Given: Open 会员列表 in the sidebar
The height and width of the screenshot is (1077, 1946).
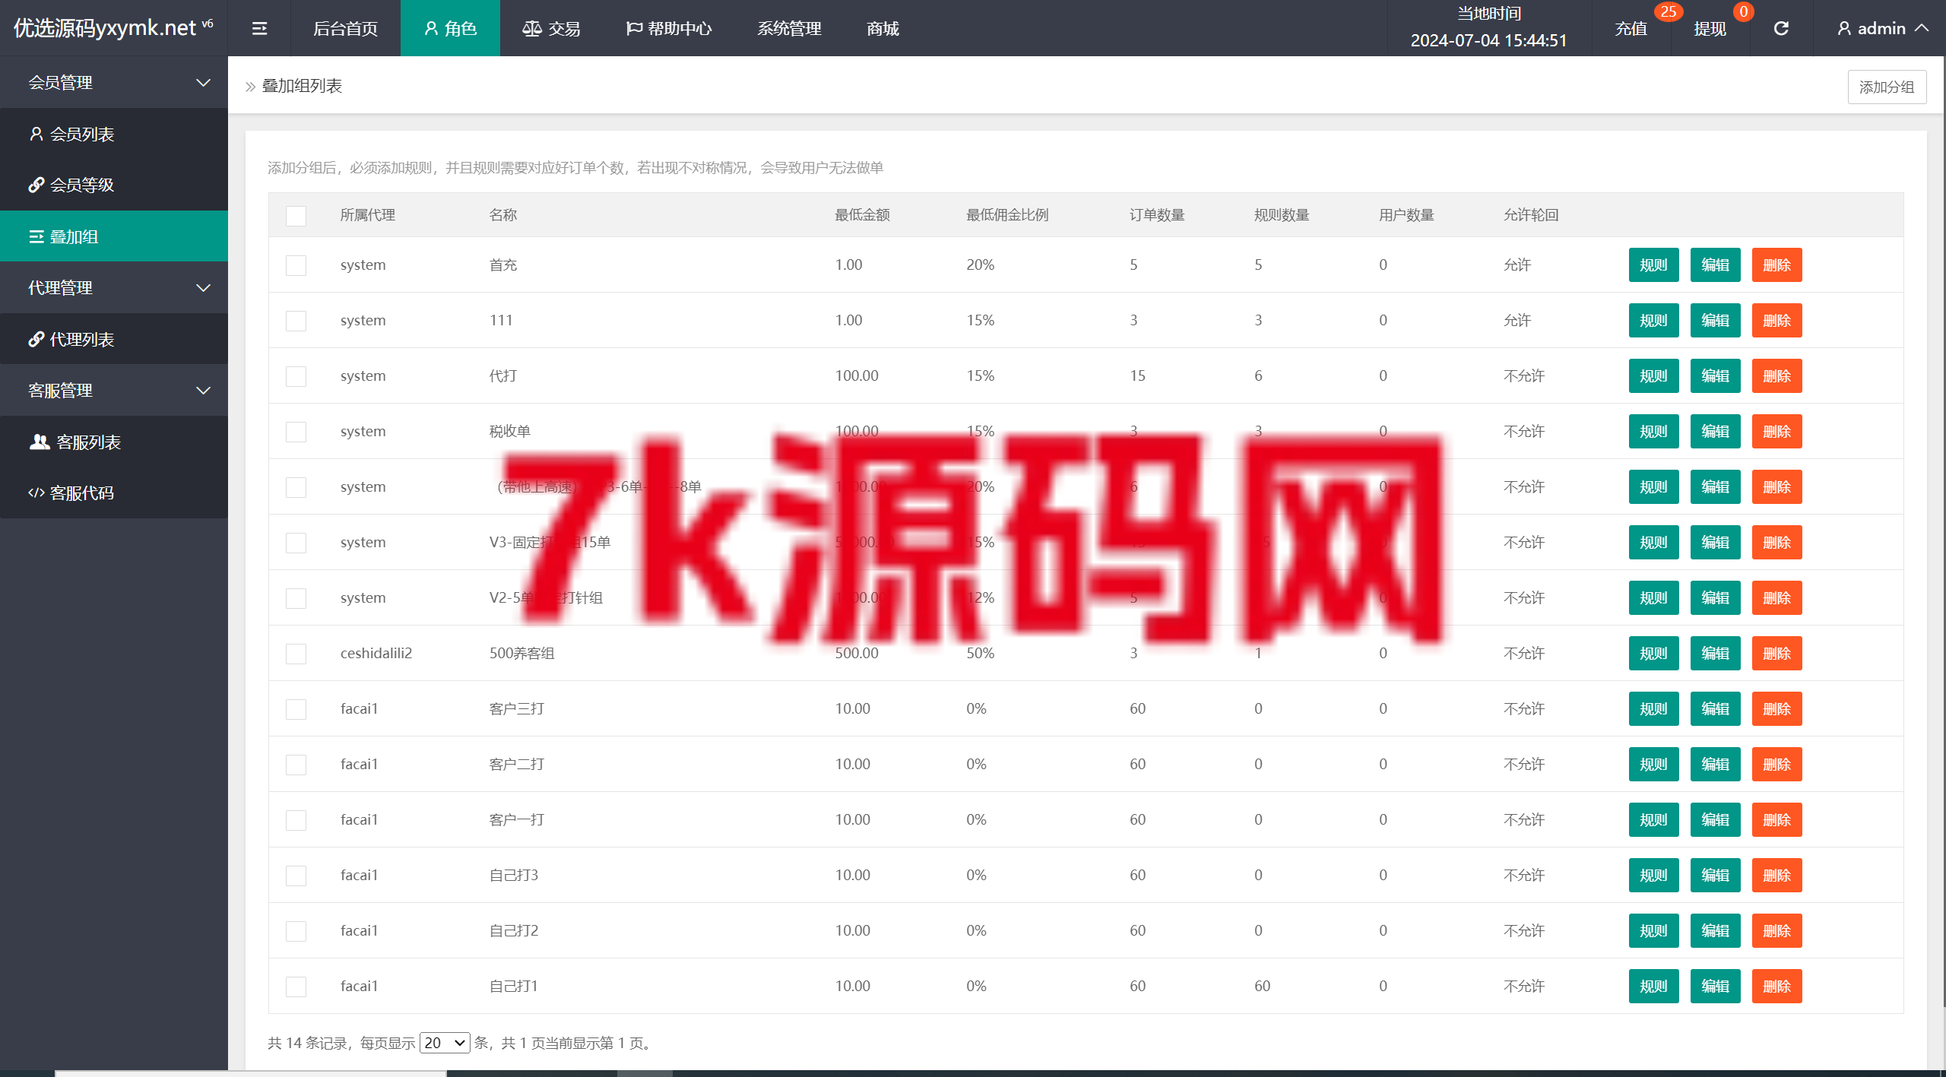Looking at the screenshot, I should pos(114,134).
